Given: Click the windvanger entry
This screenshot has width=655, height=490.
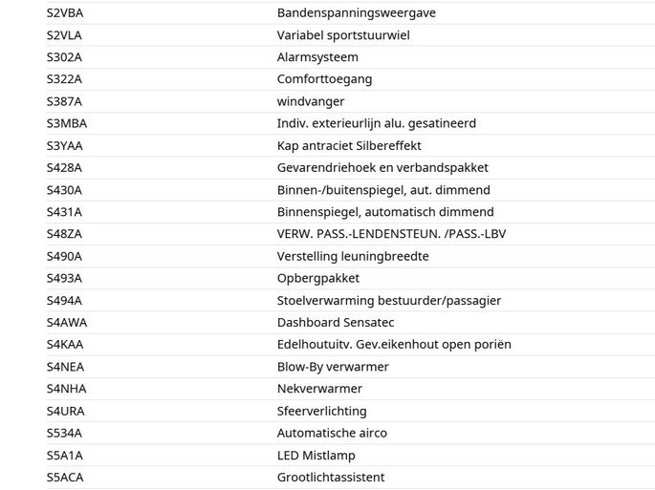Looking at the screenshot, I should pyautogui.click(x=311, y=101).
